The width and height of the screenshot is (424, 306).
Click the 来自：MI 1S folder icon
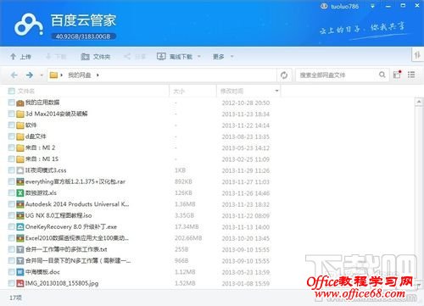[20, 159]
